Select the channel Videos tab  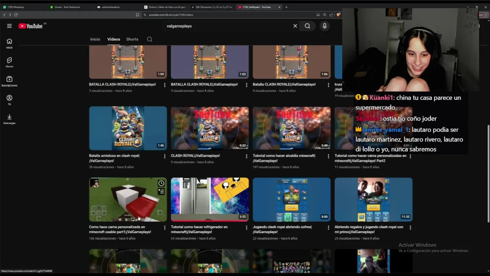click(x=114, y=39)
